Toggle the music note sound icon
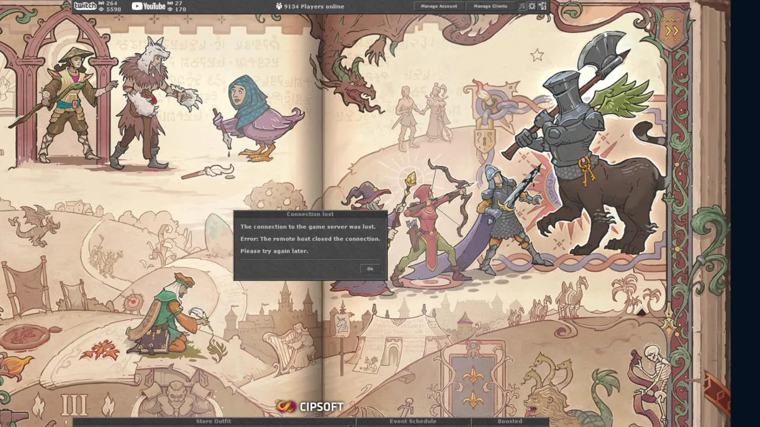The height and width of the screenshot is (427, 760). click(x=522, y=6)
